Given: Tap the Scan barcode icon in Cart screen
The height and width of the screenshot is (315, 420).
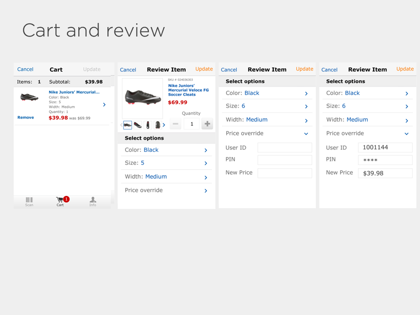Looking at the screenshot, I should 29,202.
